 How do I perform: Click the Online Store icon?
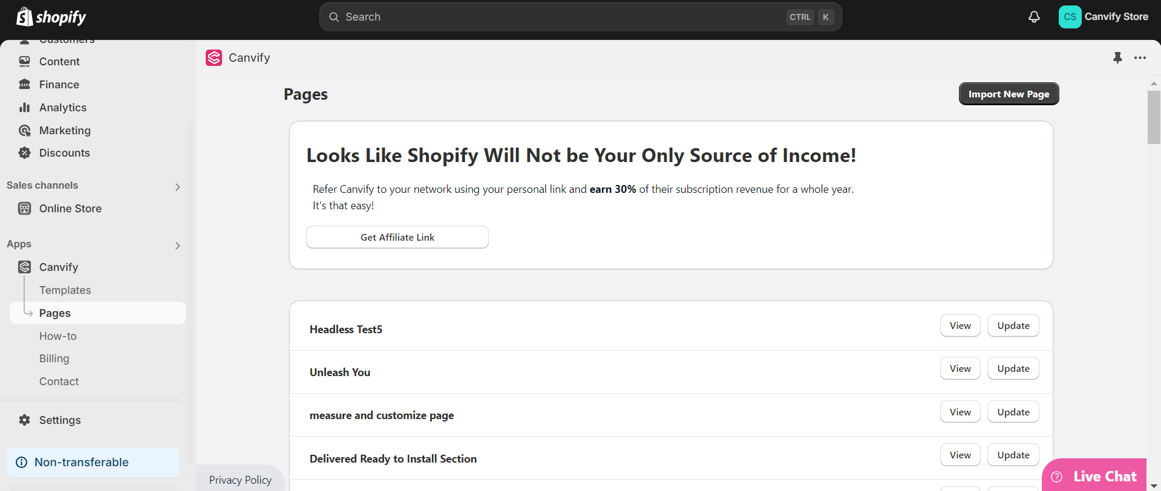pyautogui.click(x=24, y=209)
